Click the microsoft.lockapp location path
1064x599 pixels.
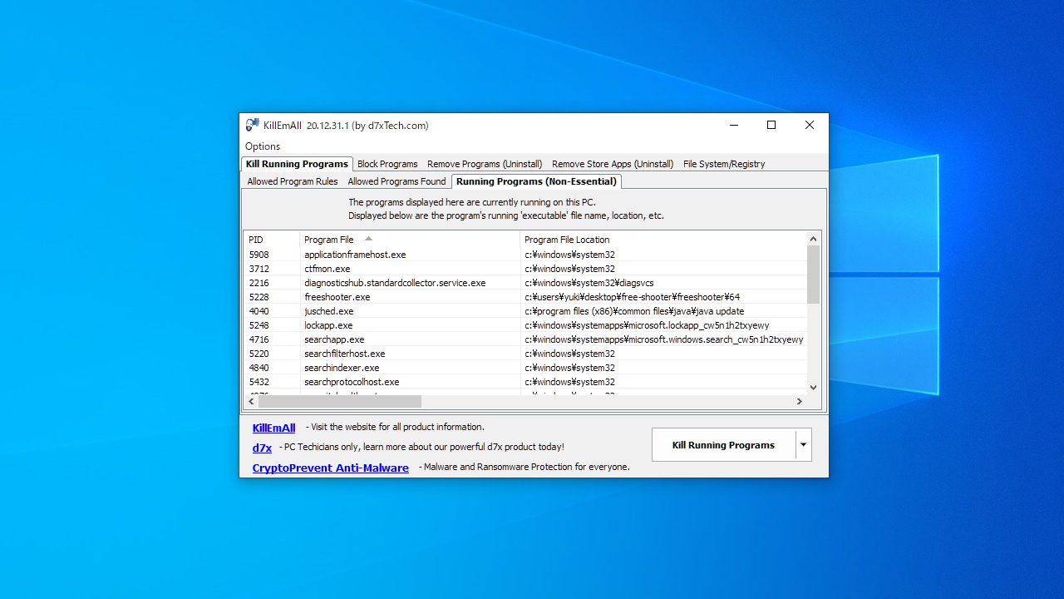coord(647,325)
